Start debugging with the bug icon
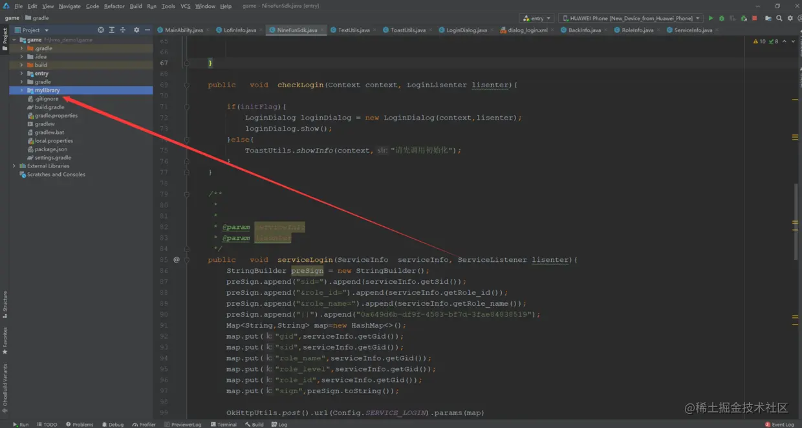The image size is (802, 428). tap(722, 18)
